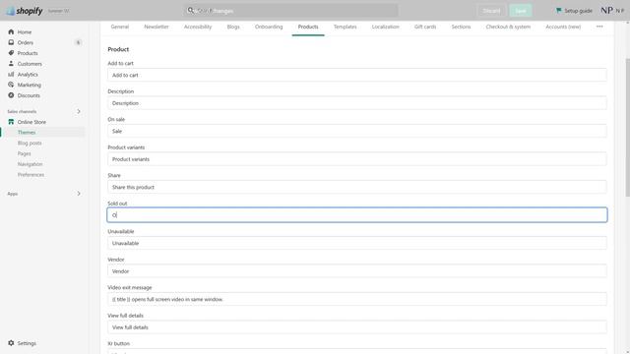
Task: Click the Marketing icon in sidebar
Action: (11, 85)
